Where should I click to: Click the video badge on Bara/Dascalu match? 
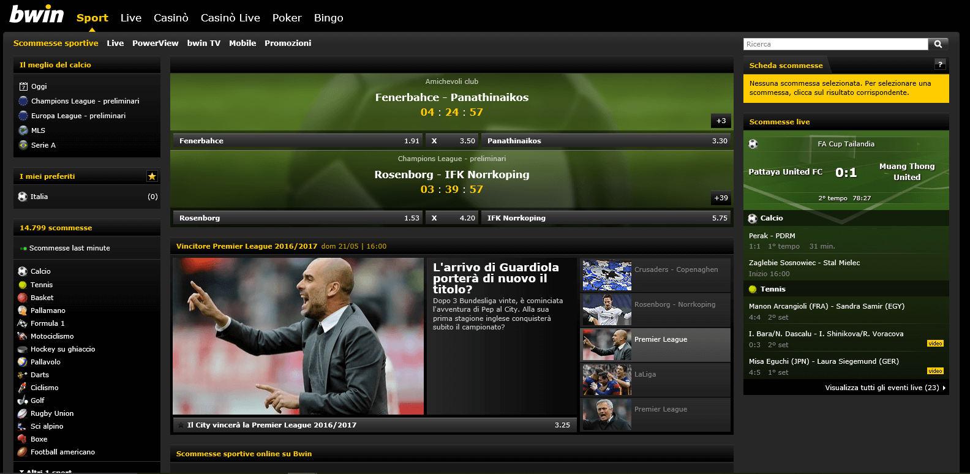coord(935,344)
